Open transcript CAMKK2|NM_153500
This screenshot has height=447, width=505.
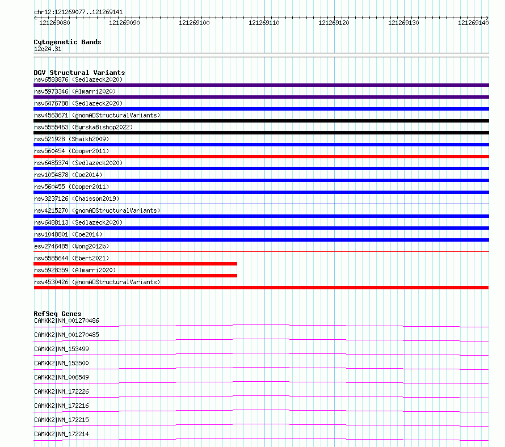[x=61, y=363]
